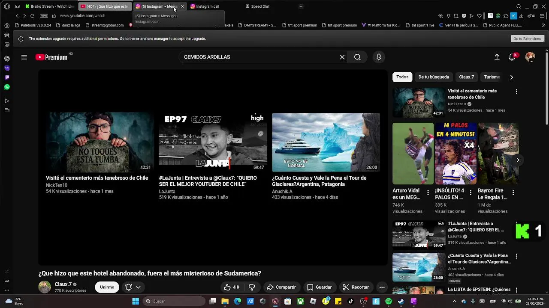The height and width of the screenshot is (308, 549).
Task: Reload the page with the browser refresh icon
Action: (x=32, y=16)
